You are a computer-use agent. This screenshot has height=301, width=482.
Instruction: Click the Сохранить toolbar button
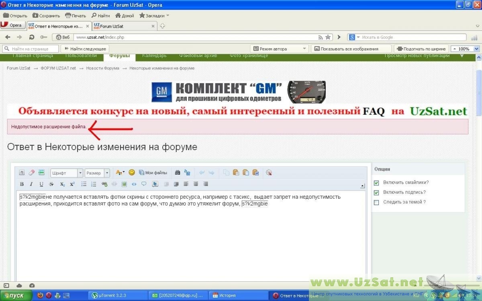(46, 16)
